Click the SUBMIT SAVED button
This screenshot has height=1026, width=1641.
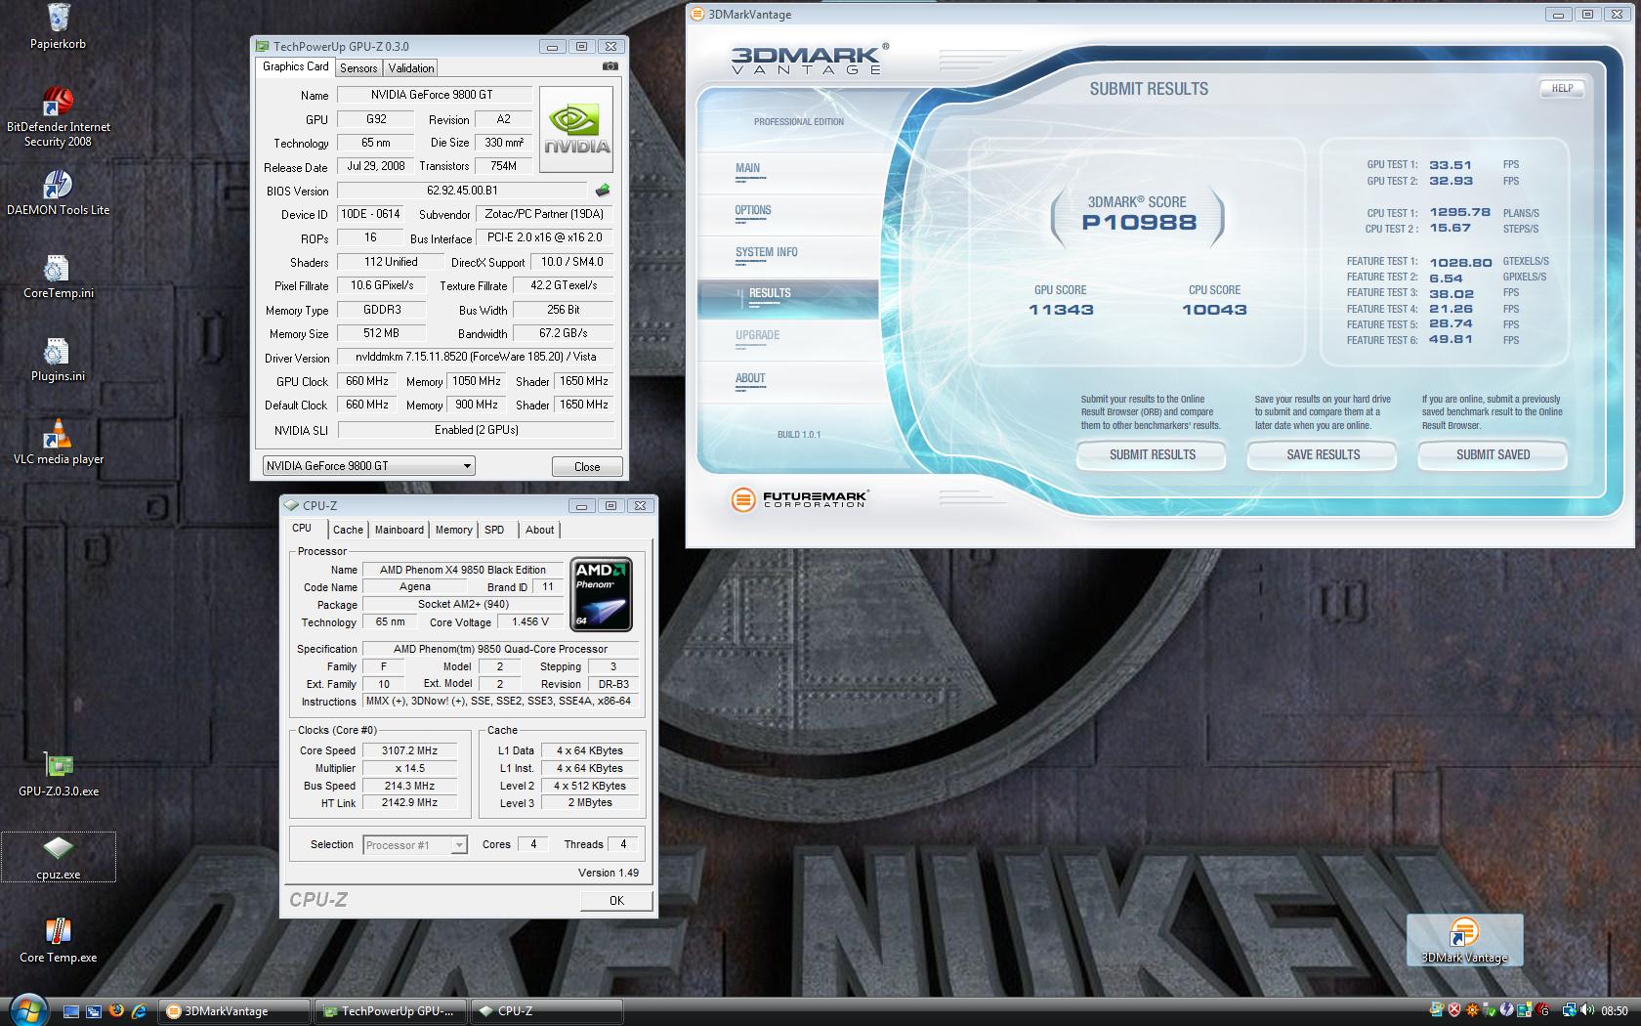[1493, 454]
